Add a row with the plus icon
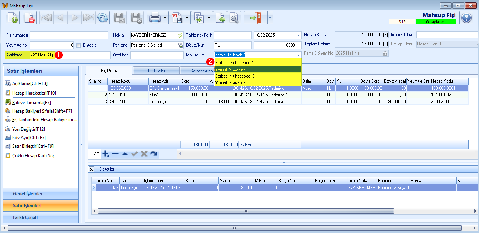 tap(106, 154)
